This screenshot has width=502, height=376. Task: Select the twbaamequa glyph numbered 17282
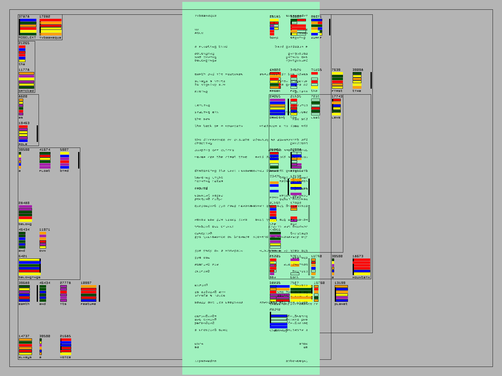(50, 27)
